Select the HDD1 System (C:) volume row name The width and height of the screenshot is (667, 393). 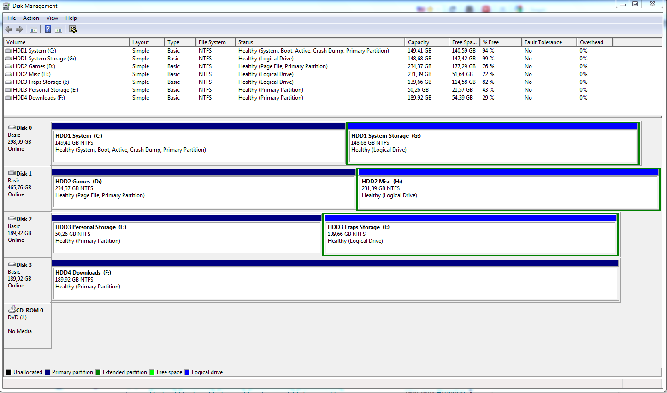(35, 51)
